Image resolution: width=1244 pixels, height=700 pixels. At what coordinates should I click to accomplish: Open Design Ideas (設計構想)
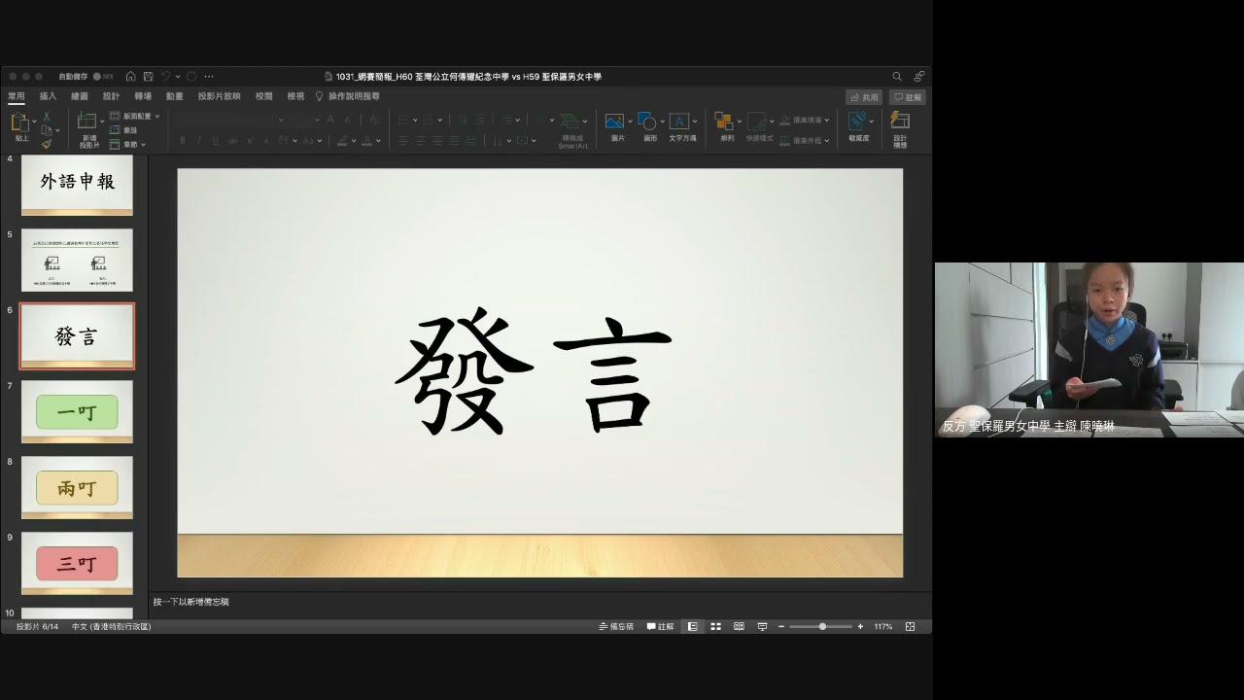tap(901, 122)
